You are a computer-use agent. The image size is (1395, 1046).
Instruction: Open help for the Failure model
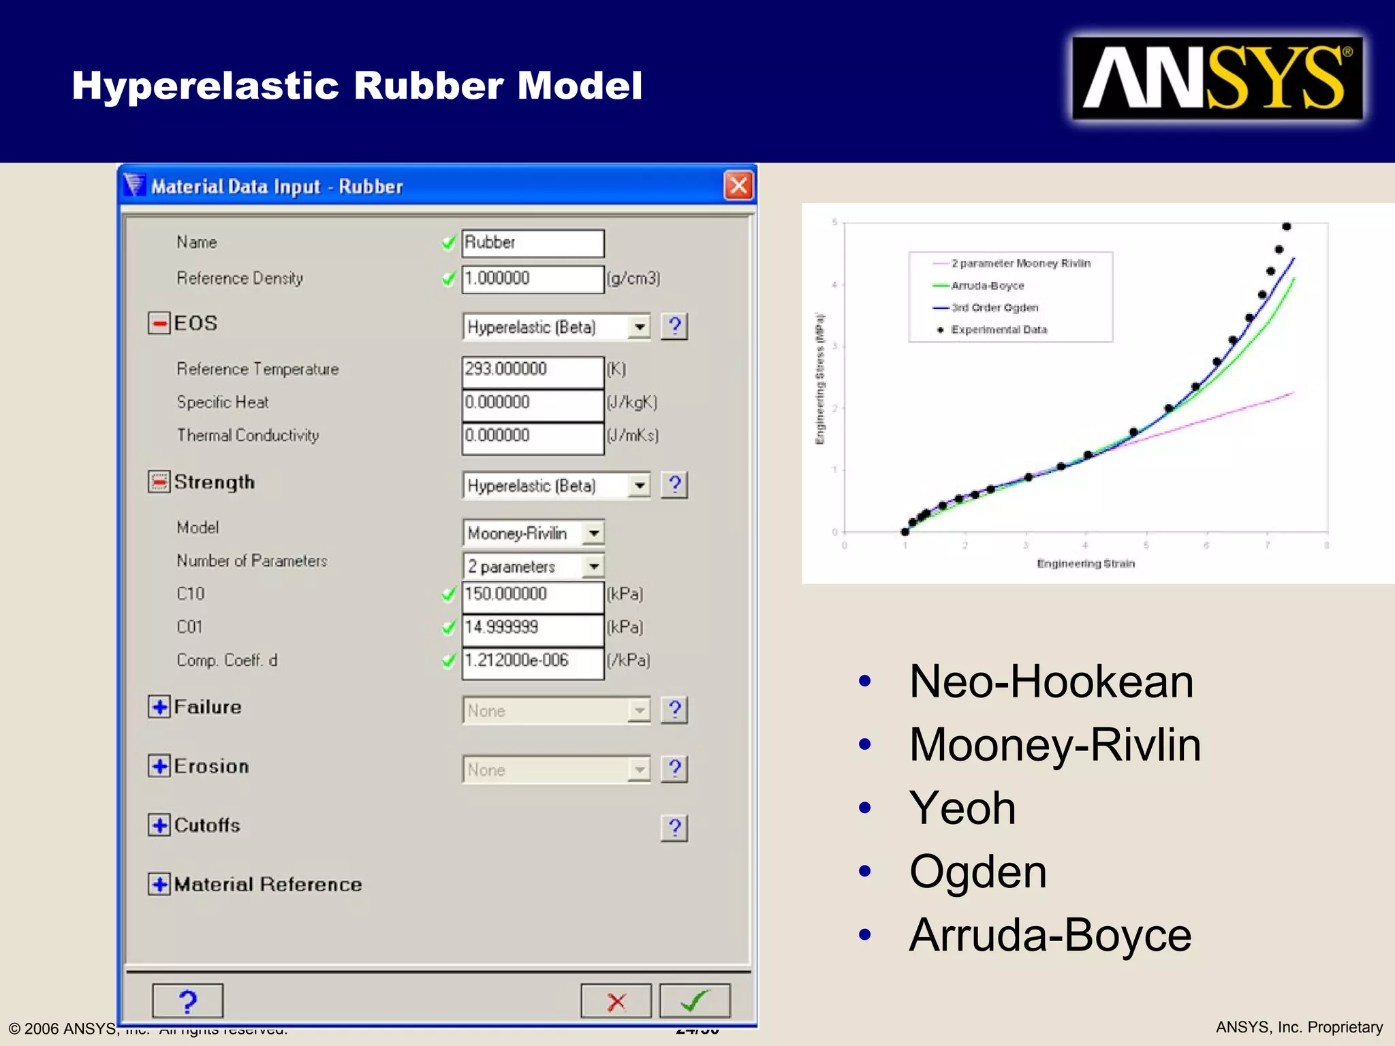tap(674, 710)
